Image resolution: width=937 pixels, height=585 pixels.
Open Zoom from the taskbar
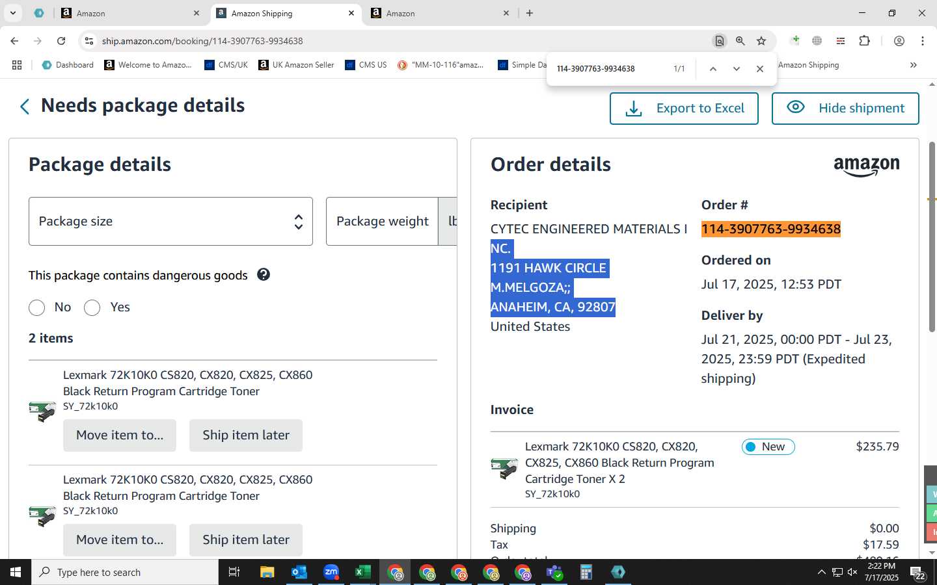[331, 572]
